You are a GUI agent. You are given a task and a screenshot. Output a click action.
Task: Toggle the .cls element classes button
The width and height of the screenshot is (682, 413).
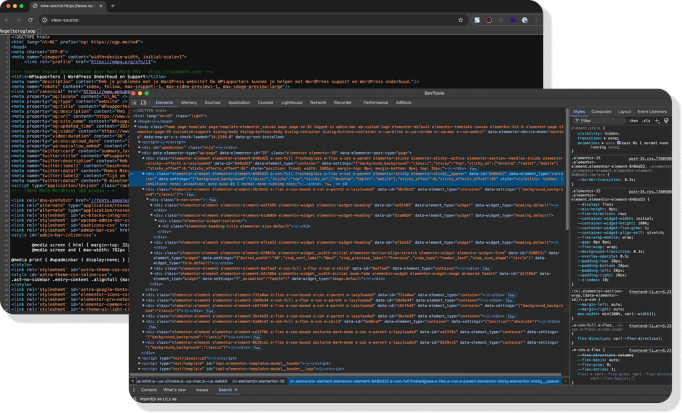(x=646, y=121)
